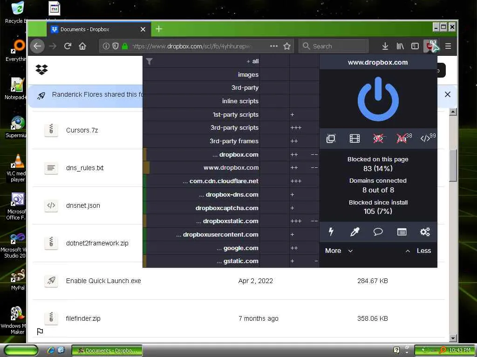Screen dimensions: 477x357
Task: Open element picker eyedropper
Action: coord(354,232)
